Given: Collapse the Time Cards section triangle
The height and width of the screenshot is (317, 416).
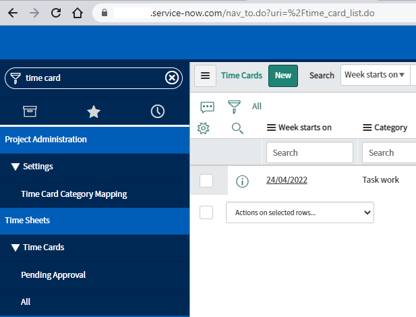Looking at the screenshot, I should (x=16, y=248).
